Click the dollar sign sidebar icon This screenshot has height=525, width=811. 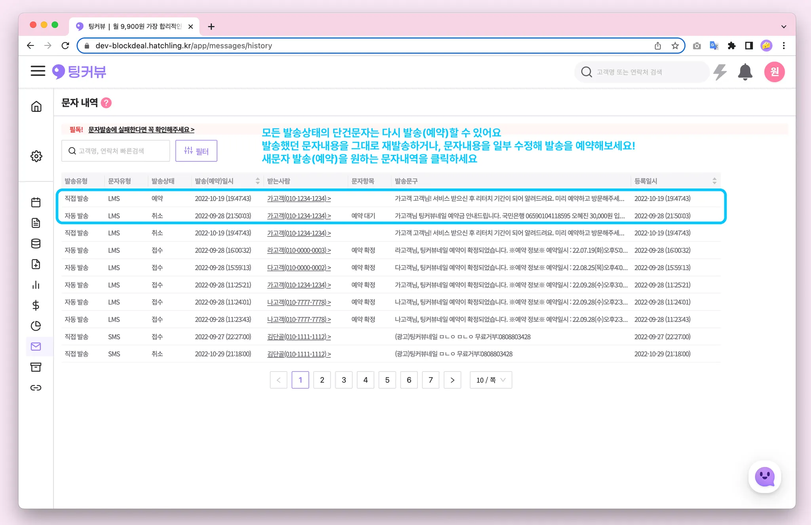pos(36,305)
